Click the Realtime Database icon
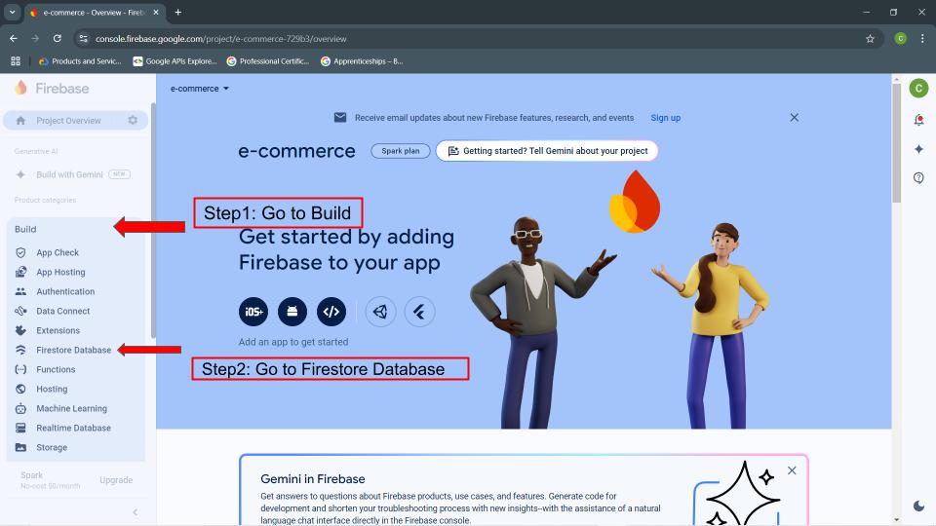 (20, 428)
